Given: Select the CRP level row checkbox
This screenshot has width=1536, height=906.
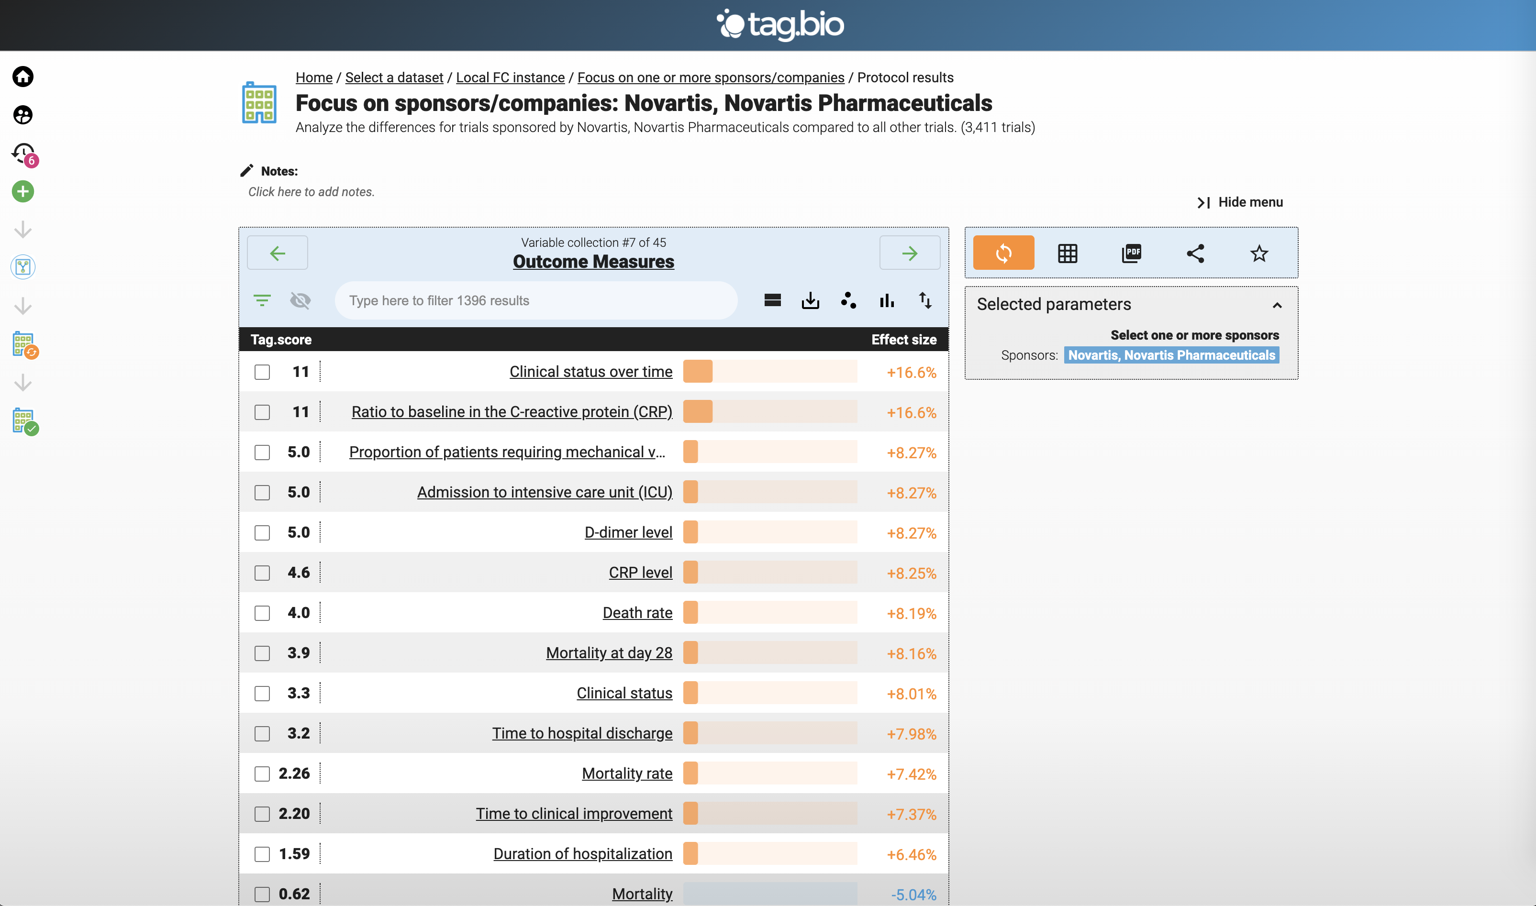Looking at the screenshot, I should click(262, 573).
